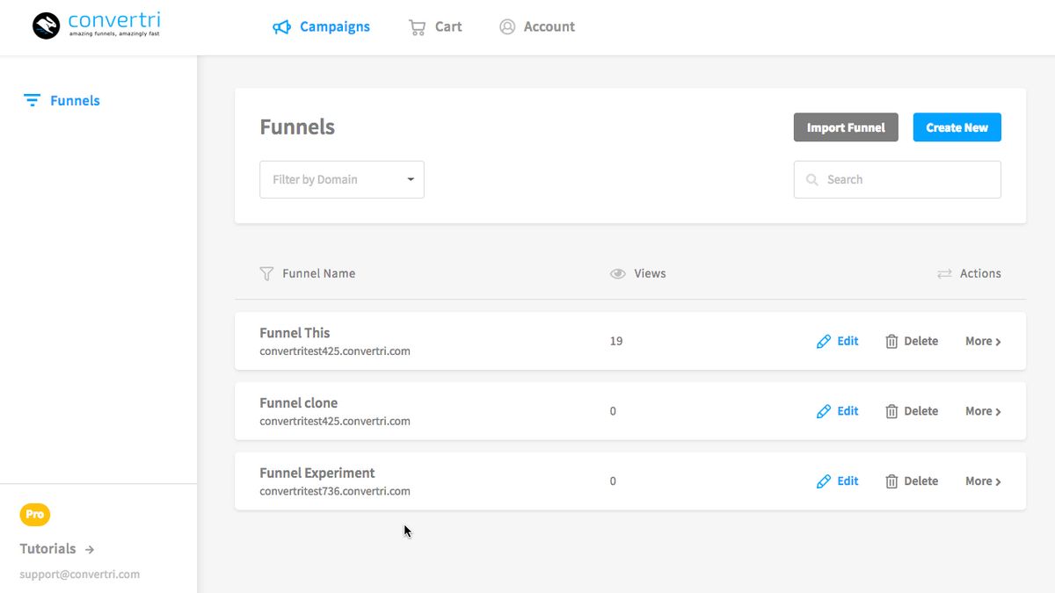Image resolution: width=1055 pixels, height=593 pixels.
Task: Click the funnel filter icon beside Funnels
Action: tap(32, 100)
